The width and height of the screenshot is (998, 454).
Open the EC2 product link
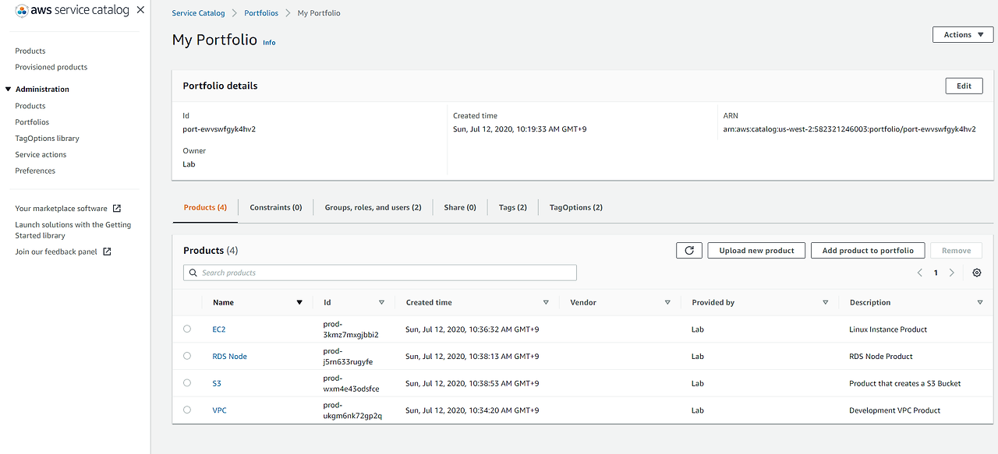pyautogui.click(x=219, y=329)
